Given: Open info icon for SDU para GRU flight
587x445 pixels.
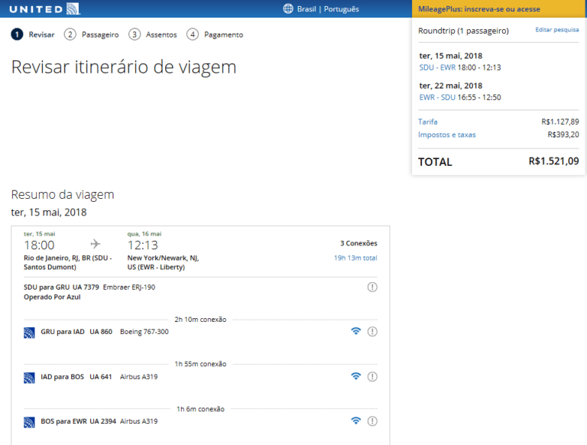Looking at the screenshot, I should click(372, 287).
